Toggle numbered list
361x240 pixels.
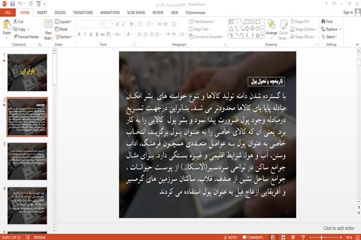[x=149, y=24]
